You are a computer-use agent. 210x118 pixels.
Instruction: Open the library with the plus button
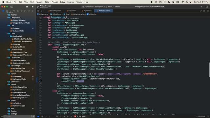pyautogui.click(x=201, y=7)
